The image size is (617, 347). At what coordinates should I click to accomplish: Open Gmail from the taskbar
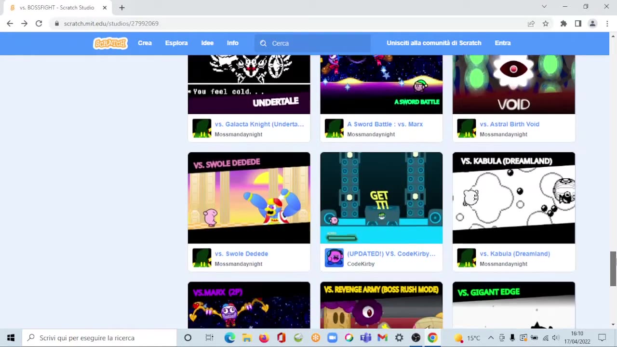pyautogui.click(x=383, y=338)
